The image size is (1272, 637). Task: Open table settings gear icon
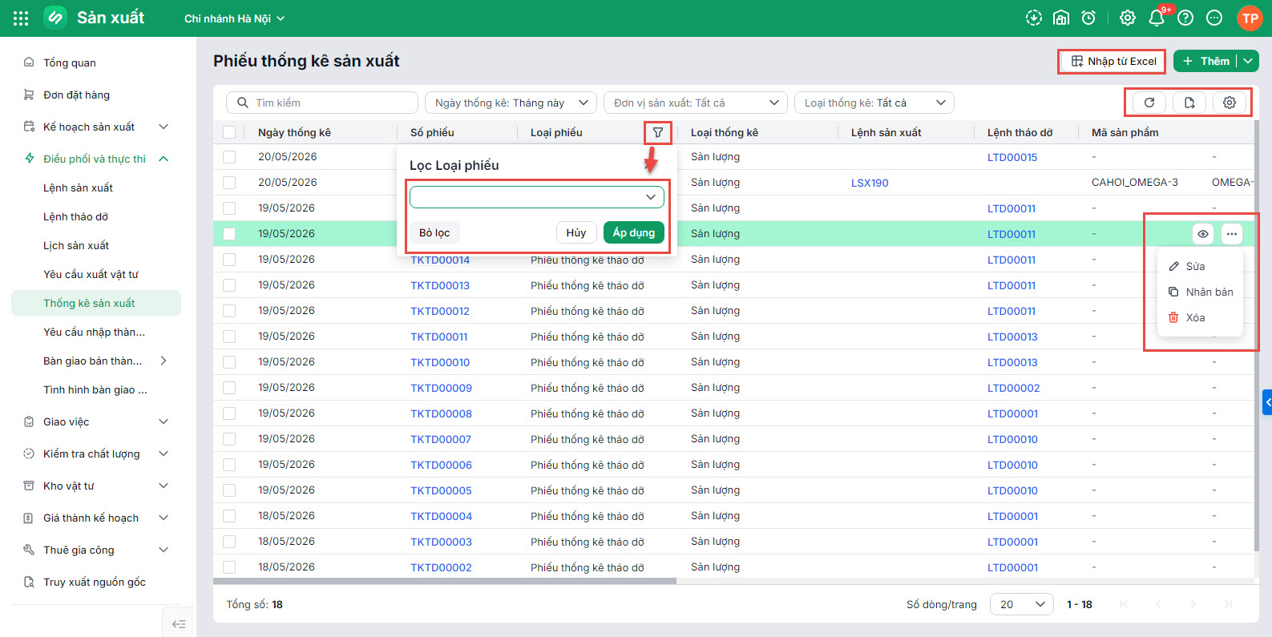click(x=1230, y=103)
